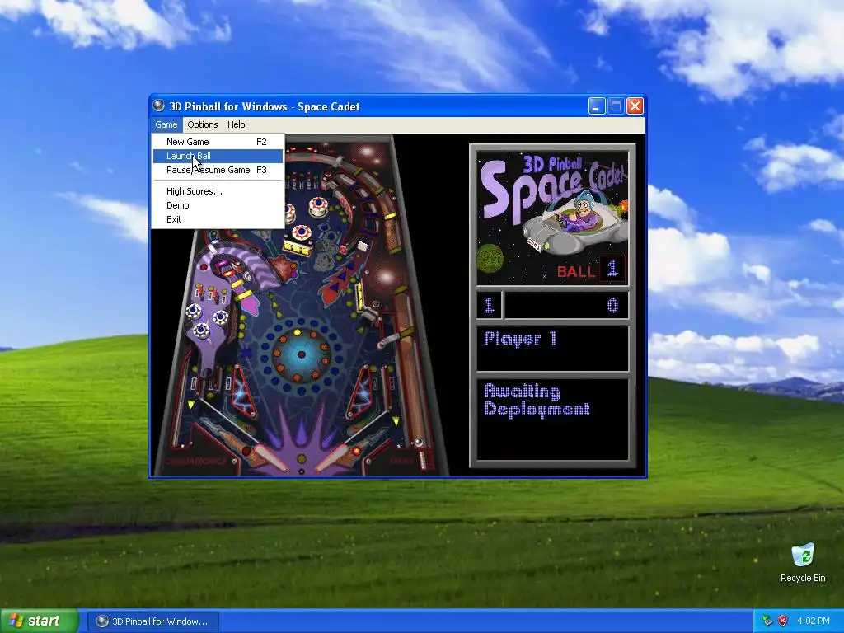Click 3D Pinball taskbar button
The image size is (844, 633).
(x=152, y=621)
